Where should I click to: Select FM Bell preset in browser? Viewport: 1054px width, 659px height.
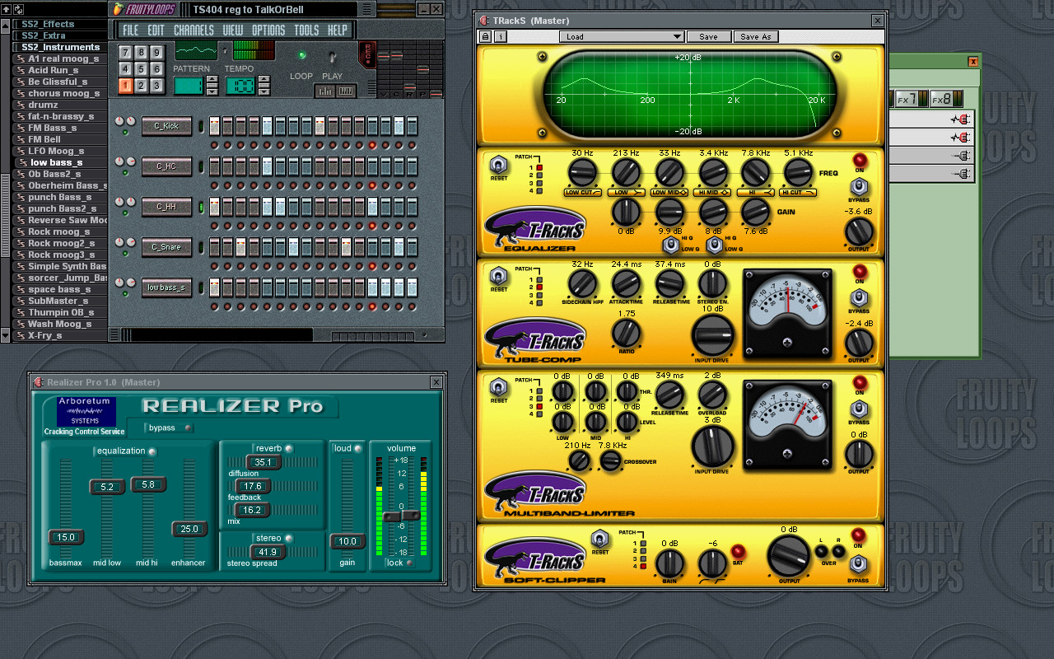coord(44,139)
